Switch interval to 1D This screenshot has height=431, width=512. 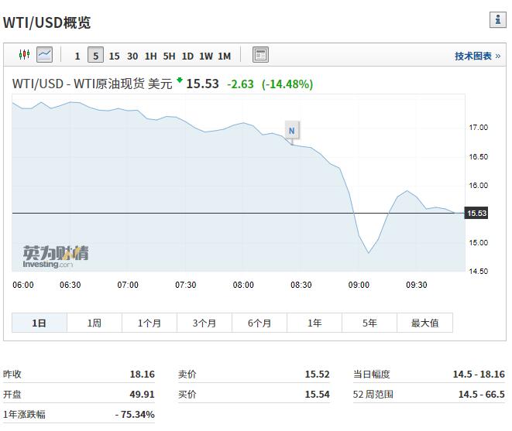coord(187,56)
